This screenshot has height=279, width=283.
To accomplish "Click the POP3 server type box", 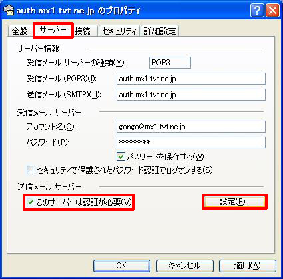I will pos(170,63).
